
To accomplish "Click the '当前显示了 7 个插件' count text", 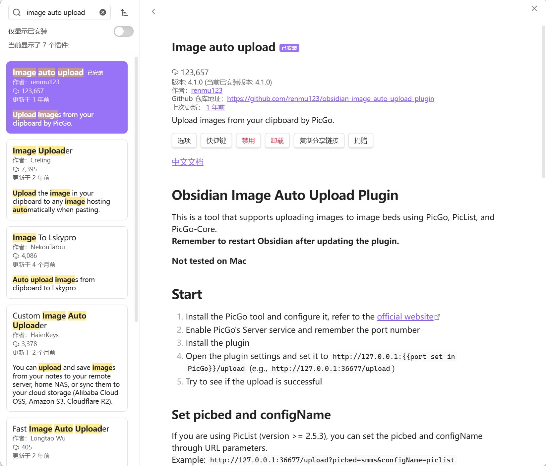I will coord(39,45).
